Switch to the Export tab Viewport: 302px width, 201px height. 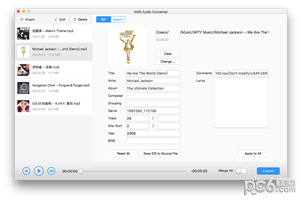[118, 20]
